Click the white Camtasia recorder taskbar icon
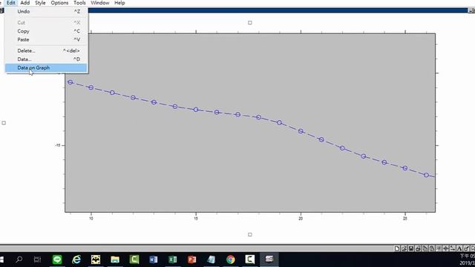 click(x=250, y=260)
